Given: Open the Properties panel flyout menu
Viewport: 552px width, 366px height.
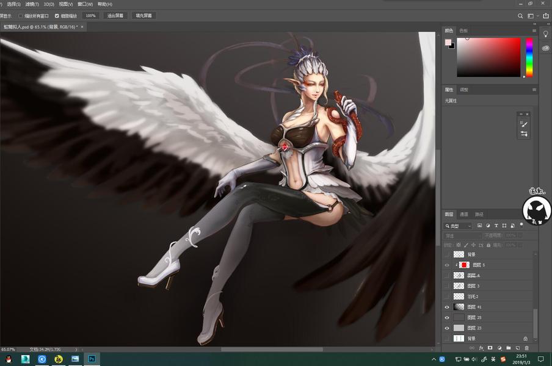Looking at the screenshot, I should 534,90.
